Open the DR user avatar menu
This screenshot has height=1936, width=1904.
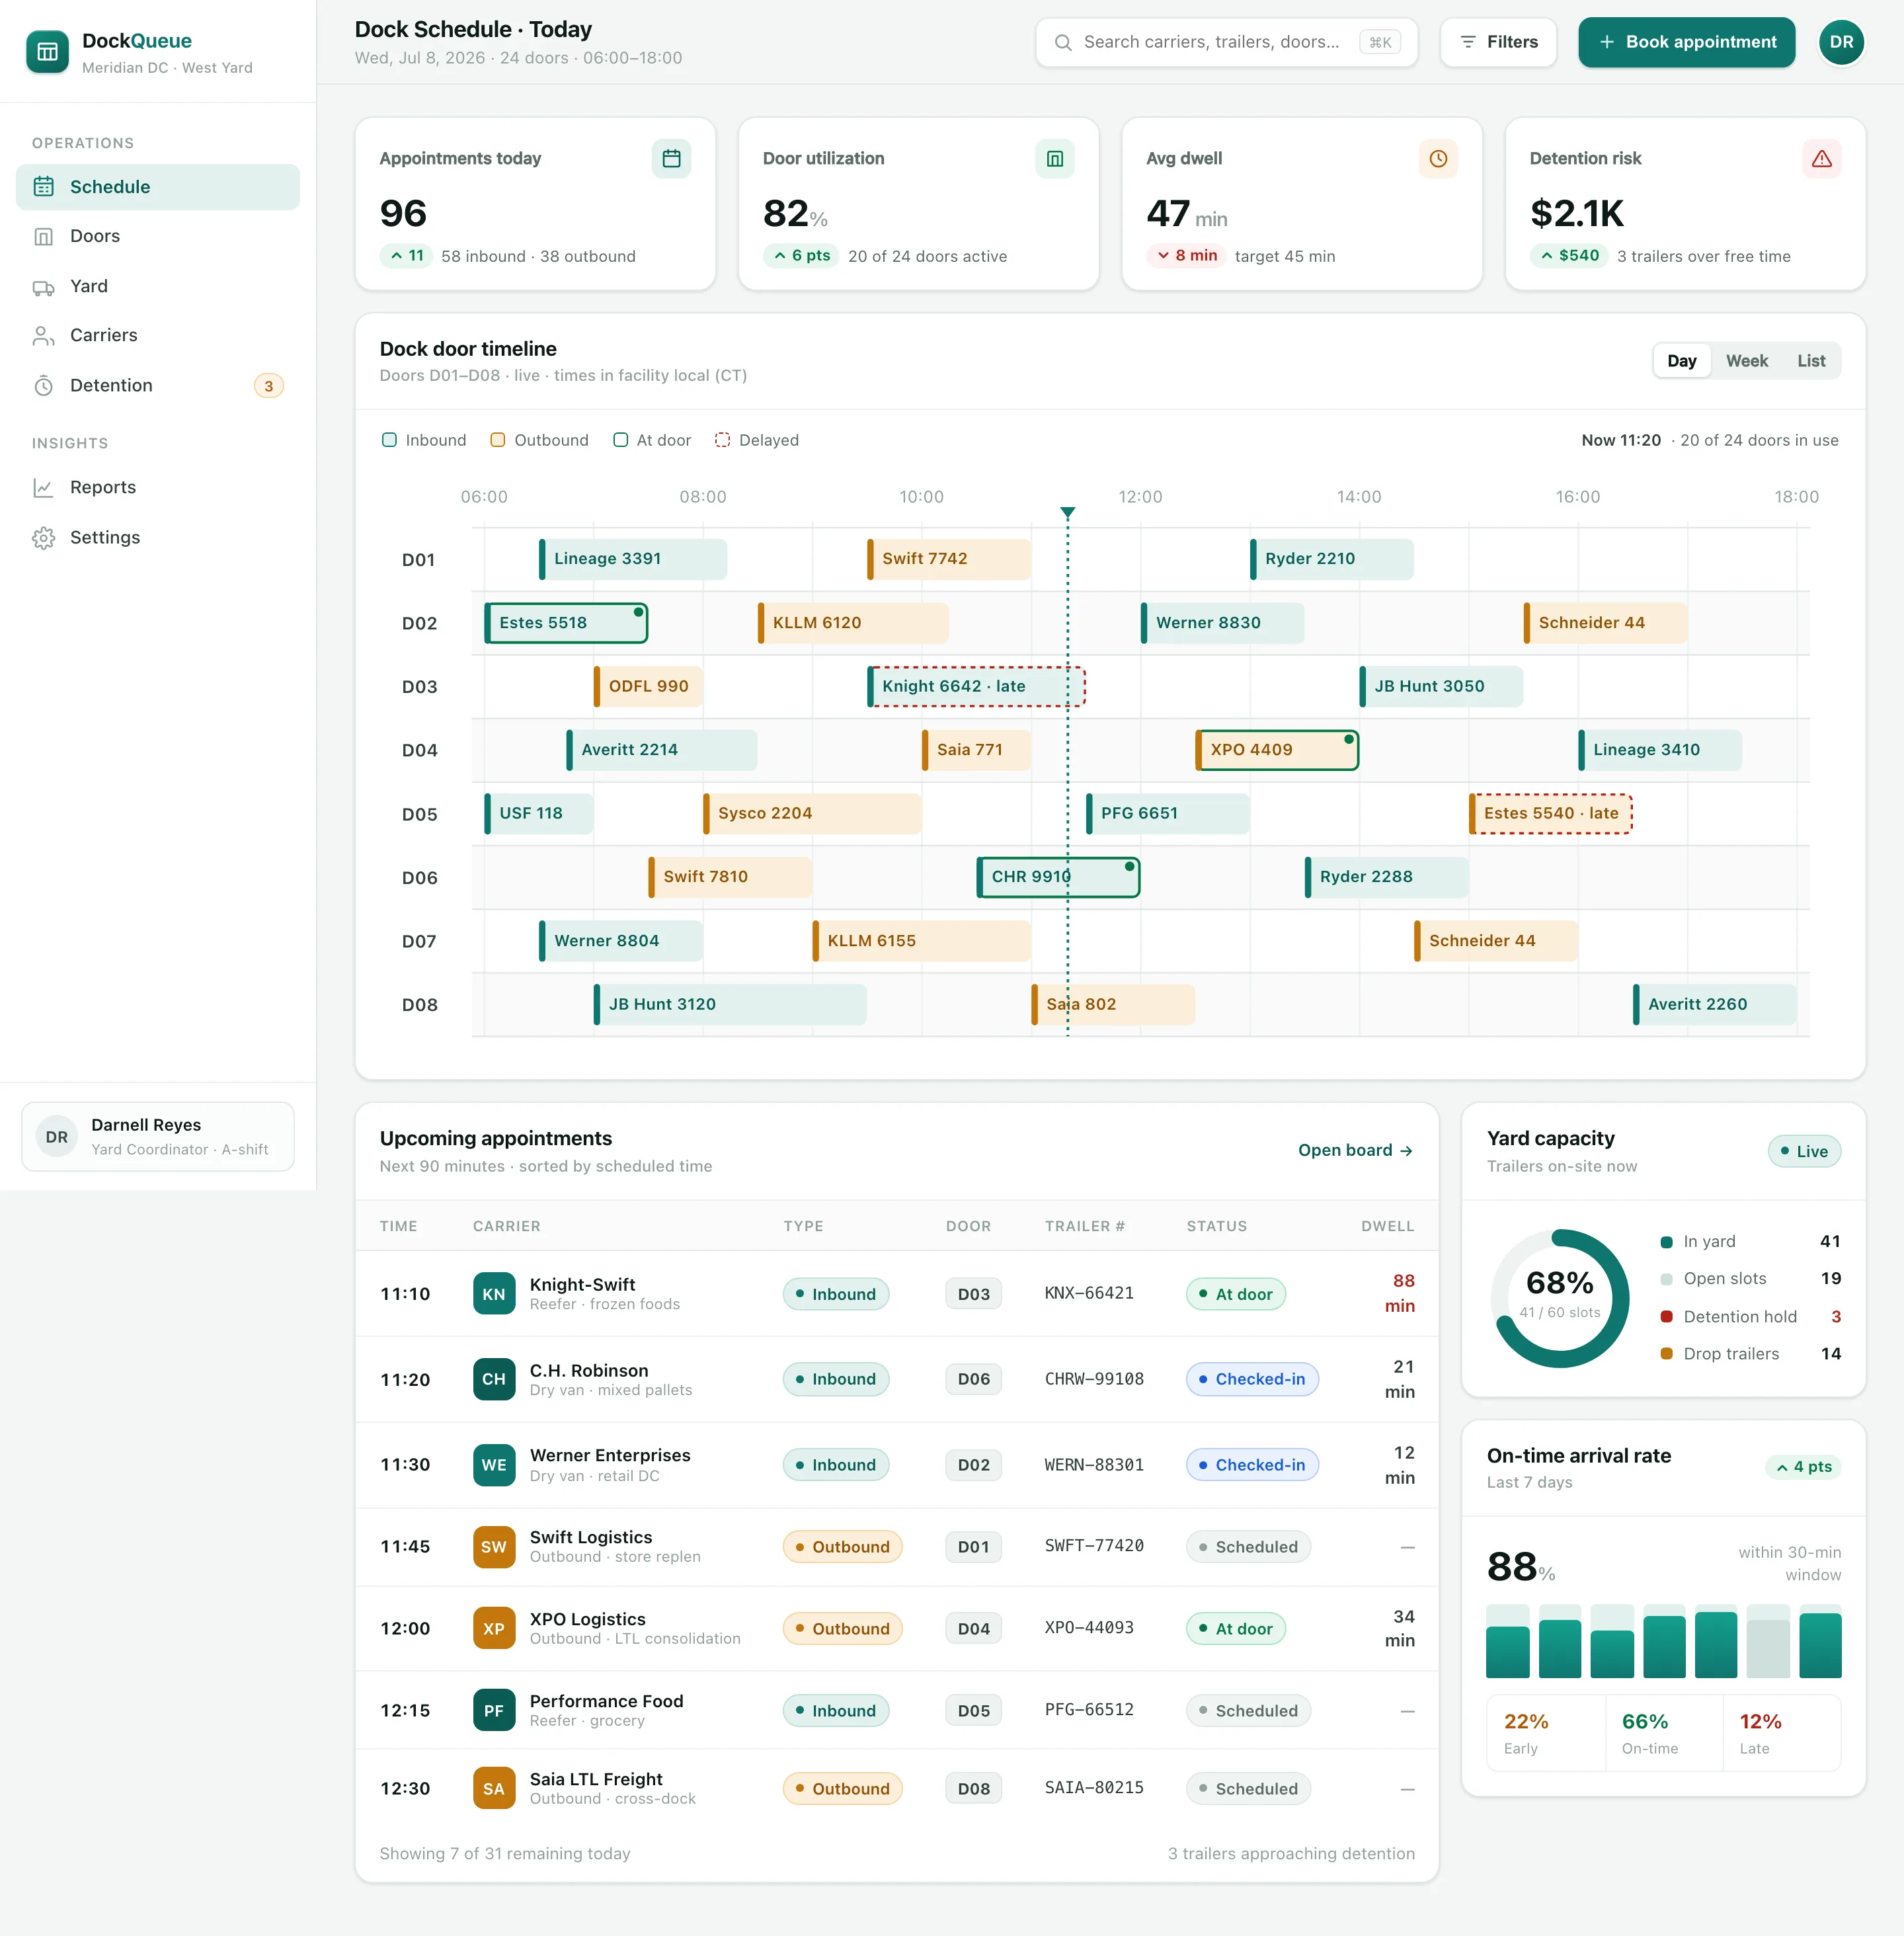(1841, 42)
